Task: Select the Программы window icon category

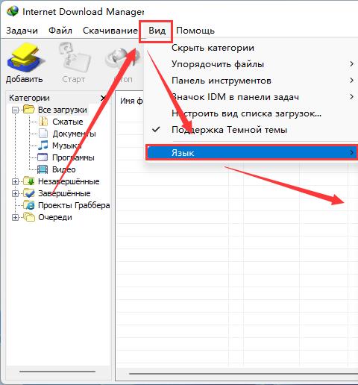Action: pos(43,157)
